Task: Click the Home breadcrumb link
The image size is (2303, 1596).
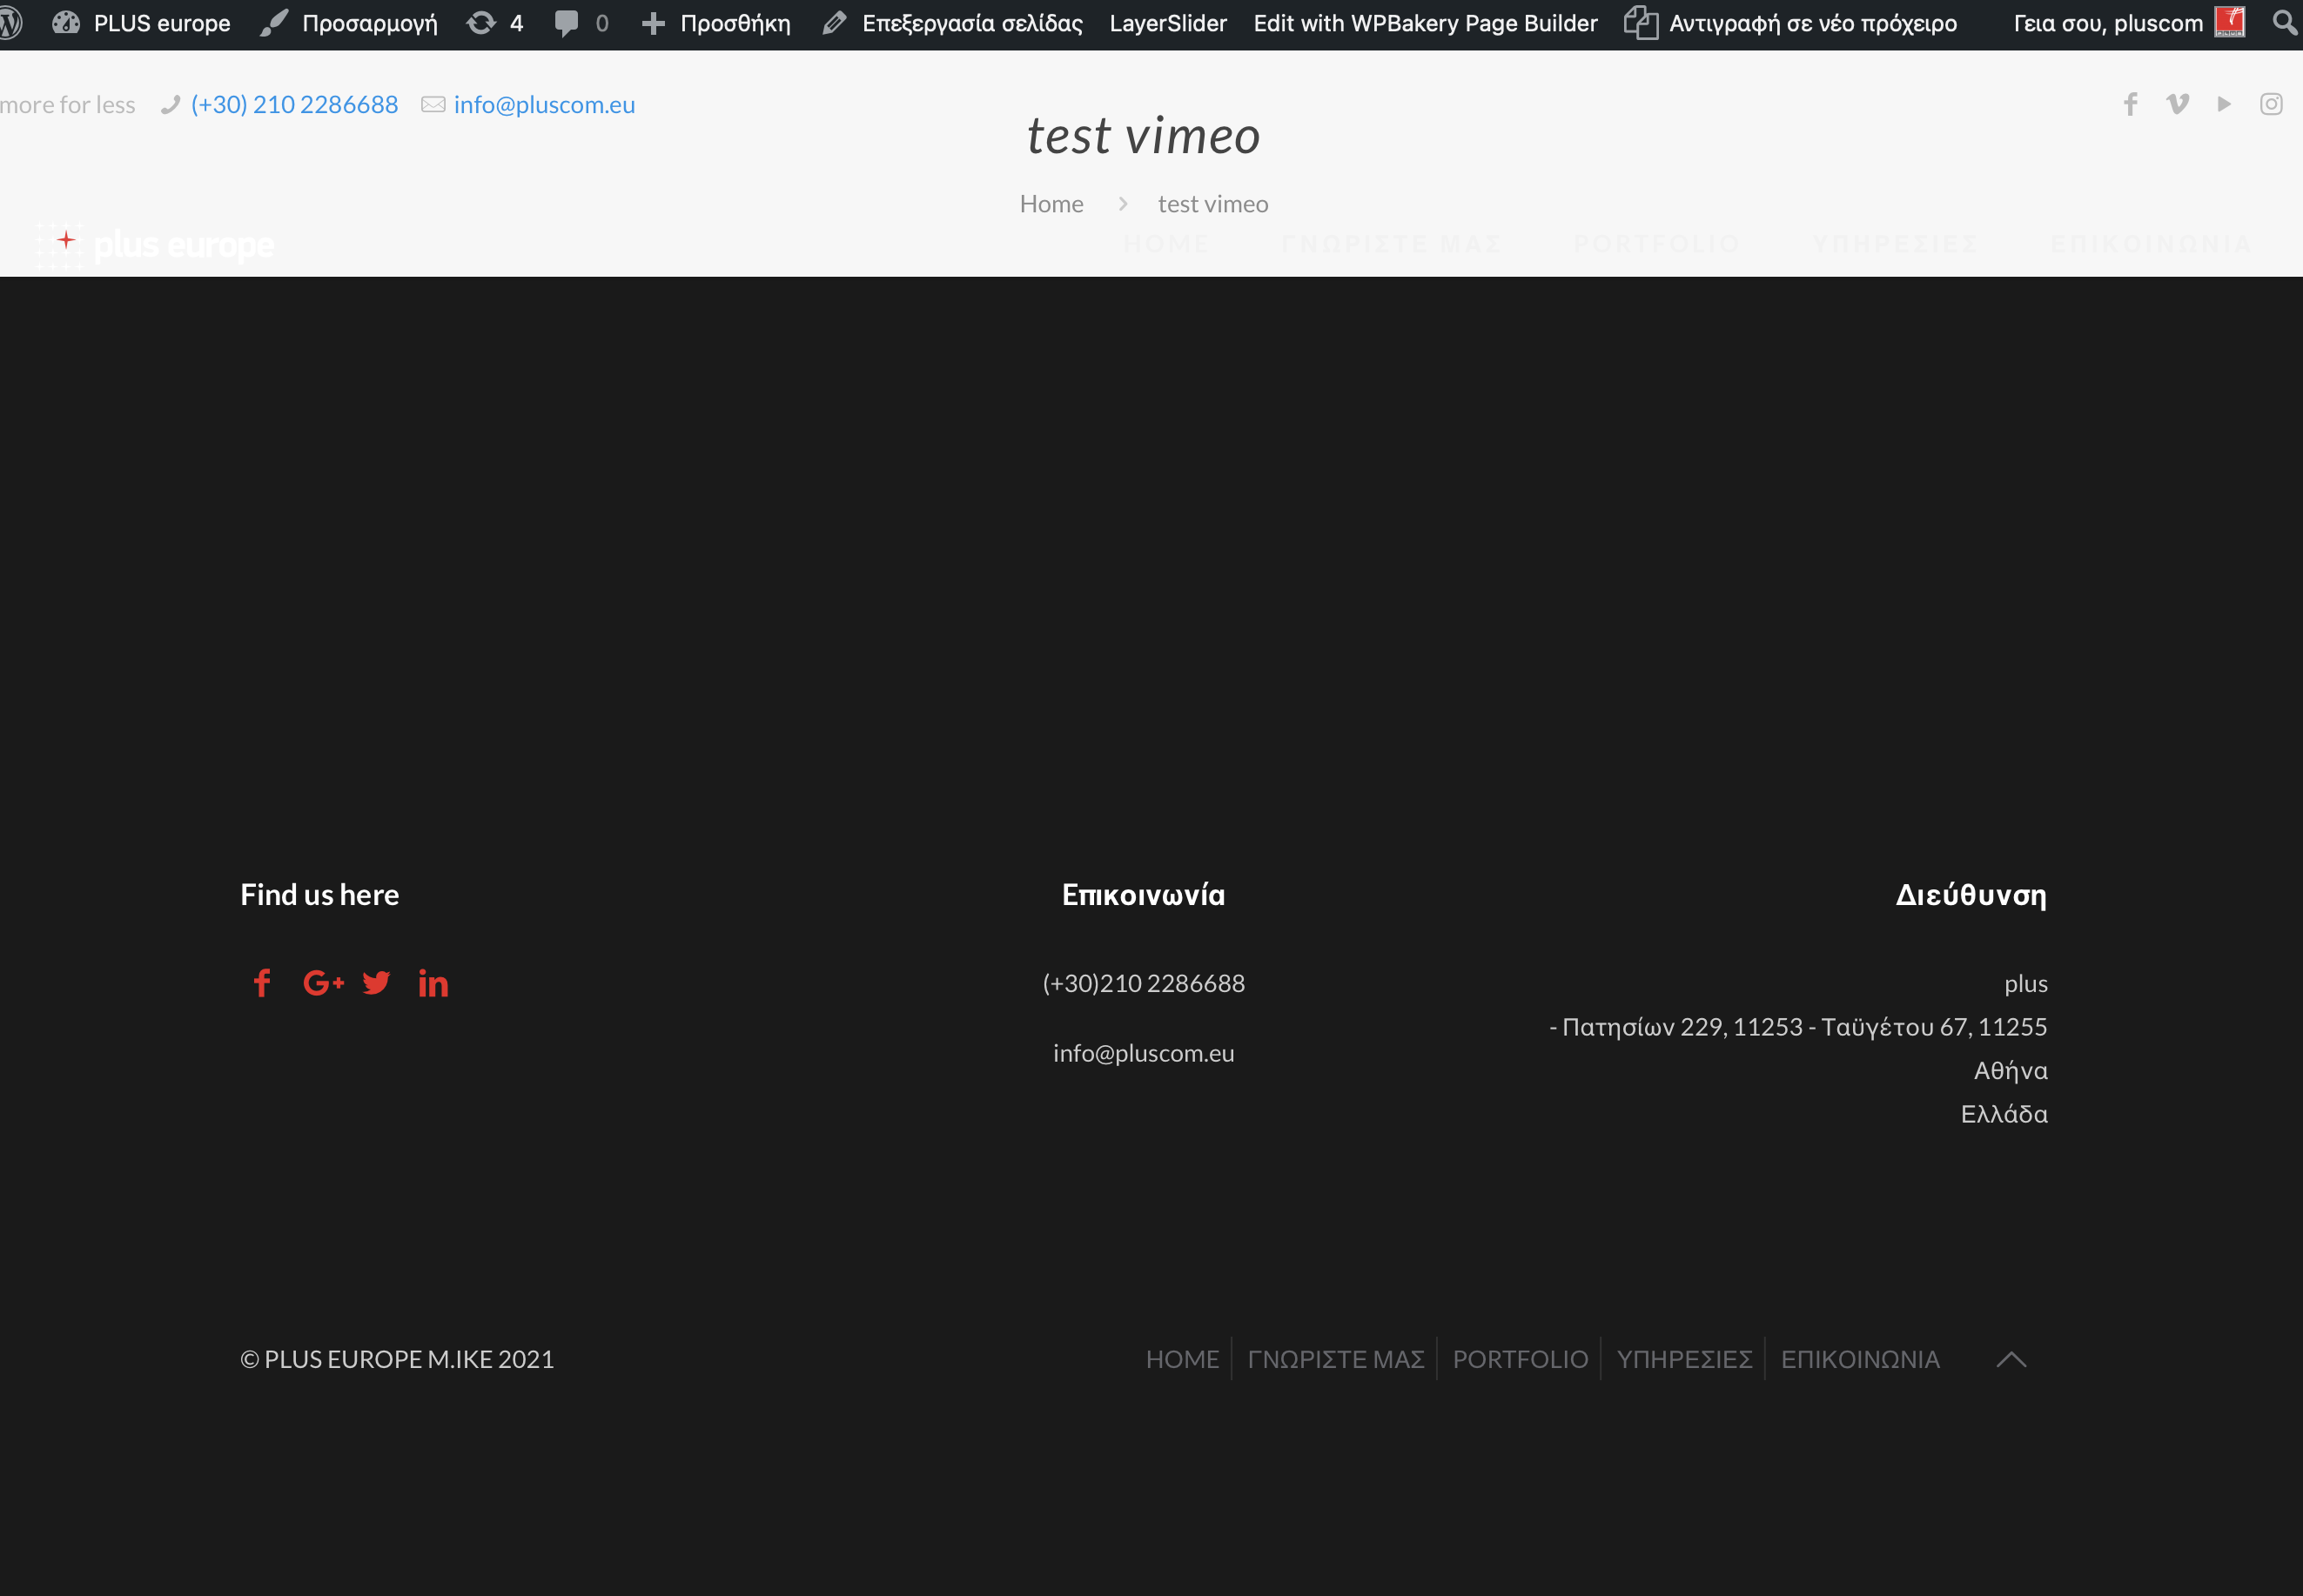Action: click(1051, 204)
